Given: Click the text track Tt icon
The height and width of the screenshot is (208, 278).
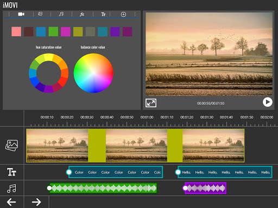Looking at the screenshot, I should tap(11, 172).
